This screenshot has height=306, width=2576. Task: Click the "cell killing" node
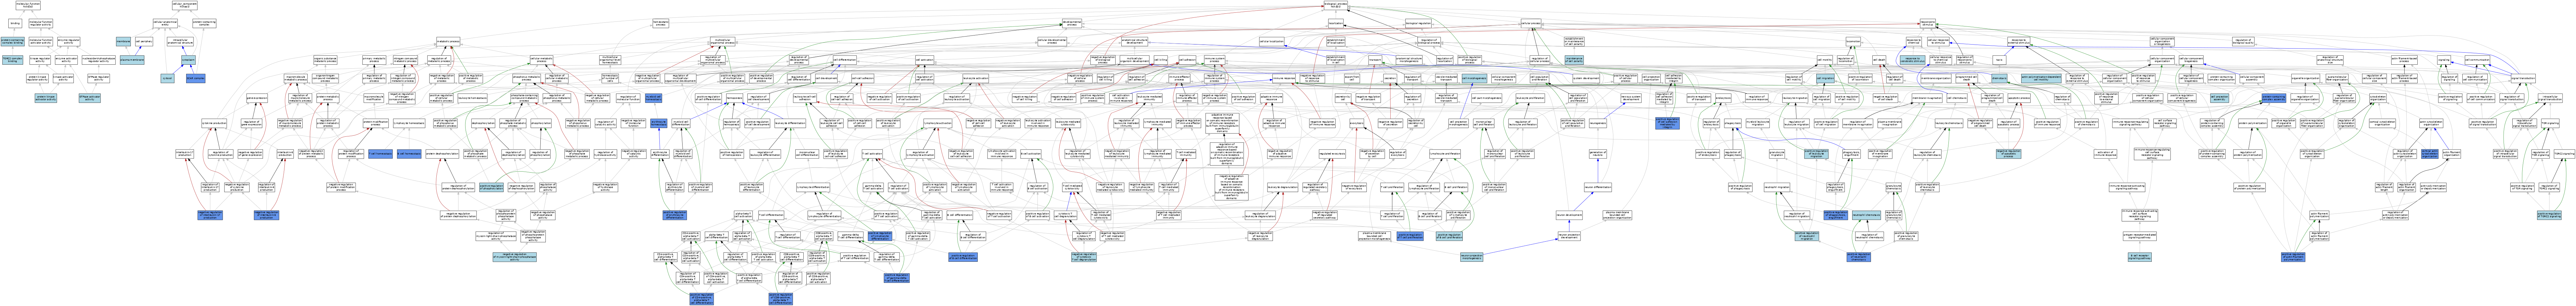(x=1161, y=60)
